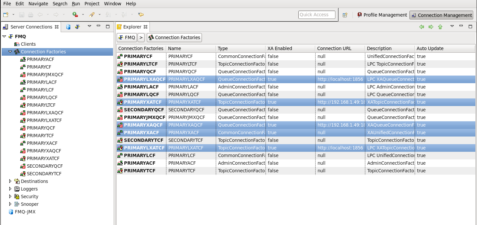Open the Explorer view menu dropdown
This screenshot has height=225, width=477.
452,27
